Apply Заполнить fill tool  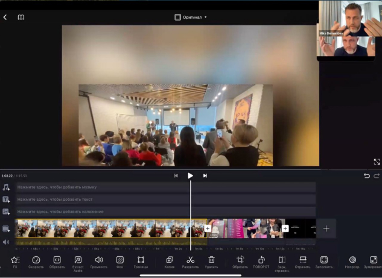pyautogui.click(x=324, y=262)
